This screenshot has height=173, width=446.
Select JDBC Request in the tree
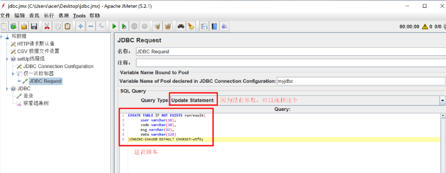pyautogui.click(x=46, y=81)
